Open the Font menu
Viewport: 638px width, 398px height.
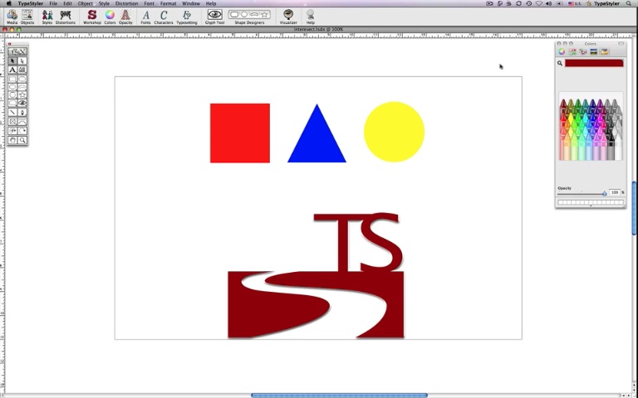pyautogui.click(x=149, y=3)
